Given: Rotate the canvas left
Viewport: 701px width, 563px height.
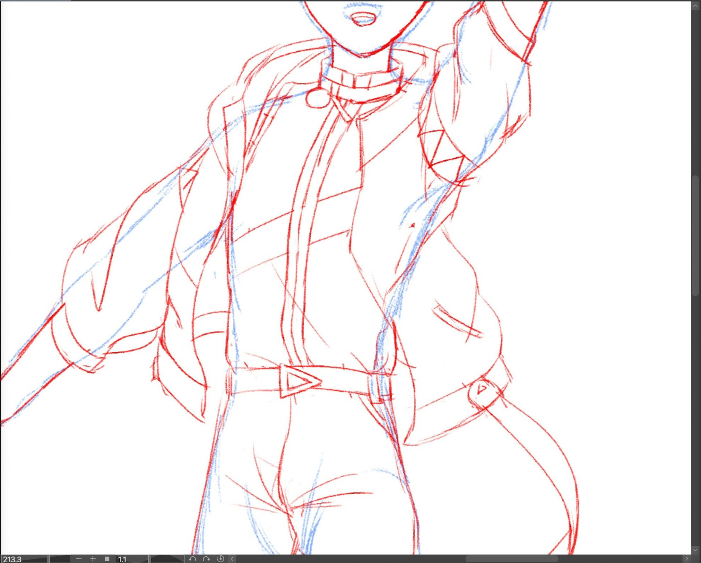Looking at the screenshot, I should tap(192, 559).
